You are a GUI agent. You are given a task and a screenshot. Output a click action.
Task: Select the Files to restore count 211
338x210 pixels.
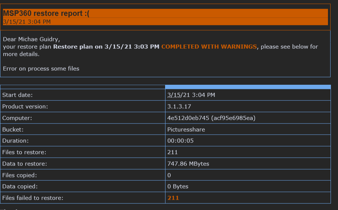click(x=173, y=152)
